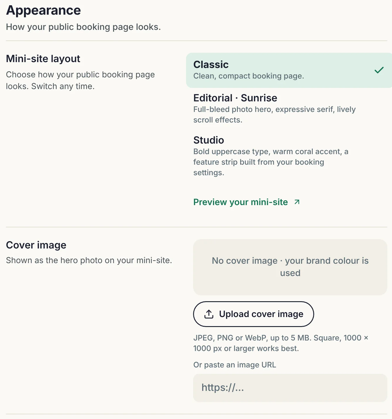392x419 pixels.
Task: Click 'Bold uppercase type' Studio description
Action: pos(271,162)
